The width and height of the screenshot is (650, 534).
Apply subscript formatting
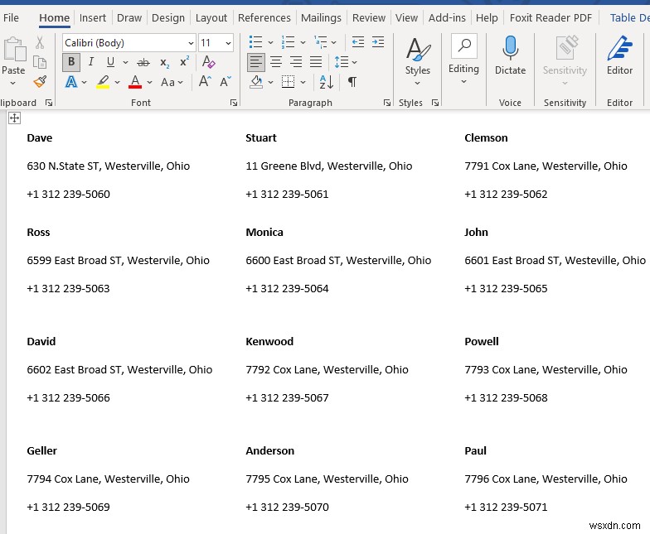(164, 63)
